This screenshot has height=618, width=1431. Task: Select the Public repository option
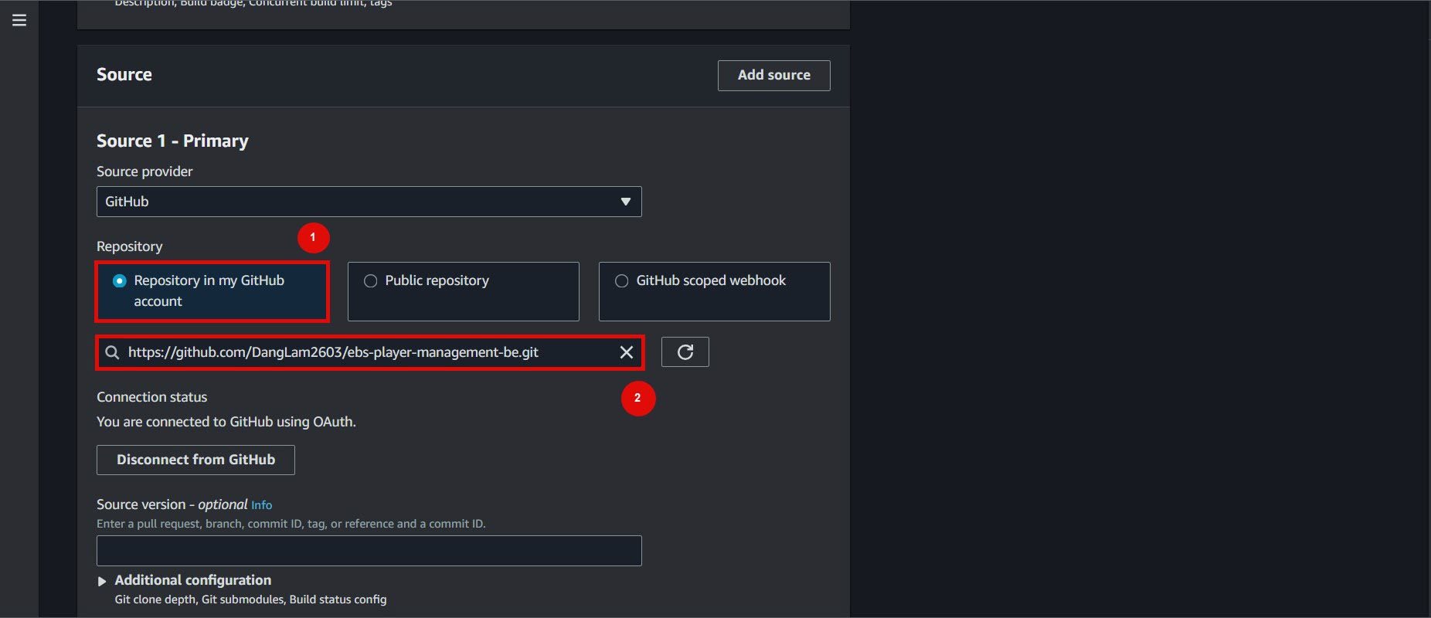(463, 291)
